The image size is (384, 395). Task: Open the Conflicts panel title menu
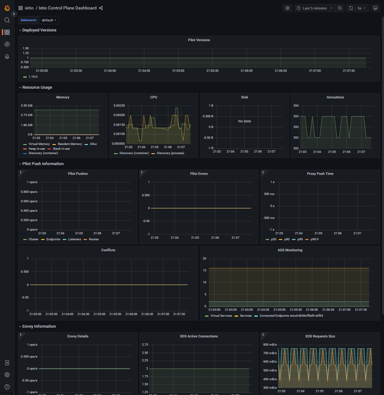click(108, 250)
